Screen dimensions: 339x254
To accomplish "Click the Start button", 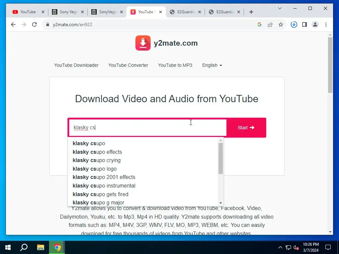I will coord(246,128).
